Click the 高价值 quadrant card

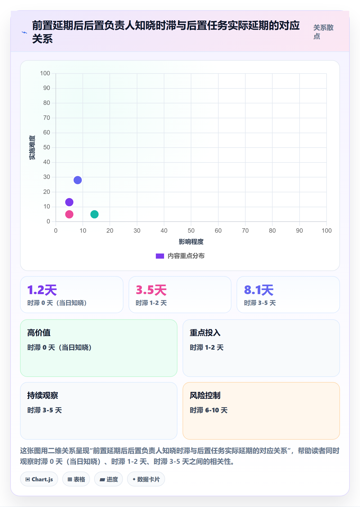click(99, 348)
